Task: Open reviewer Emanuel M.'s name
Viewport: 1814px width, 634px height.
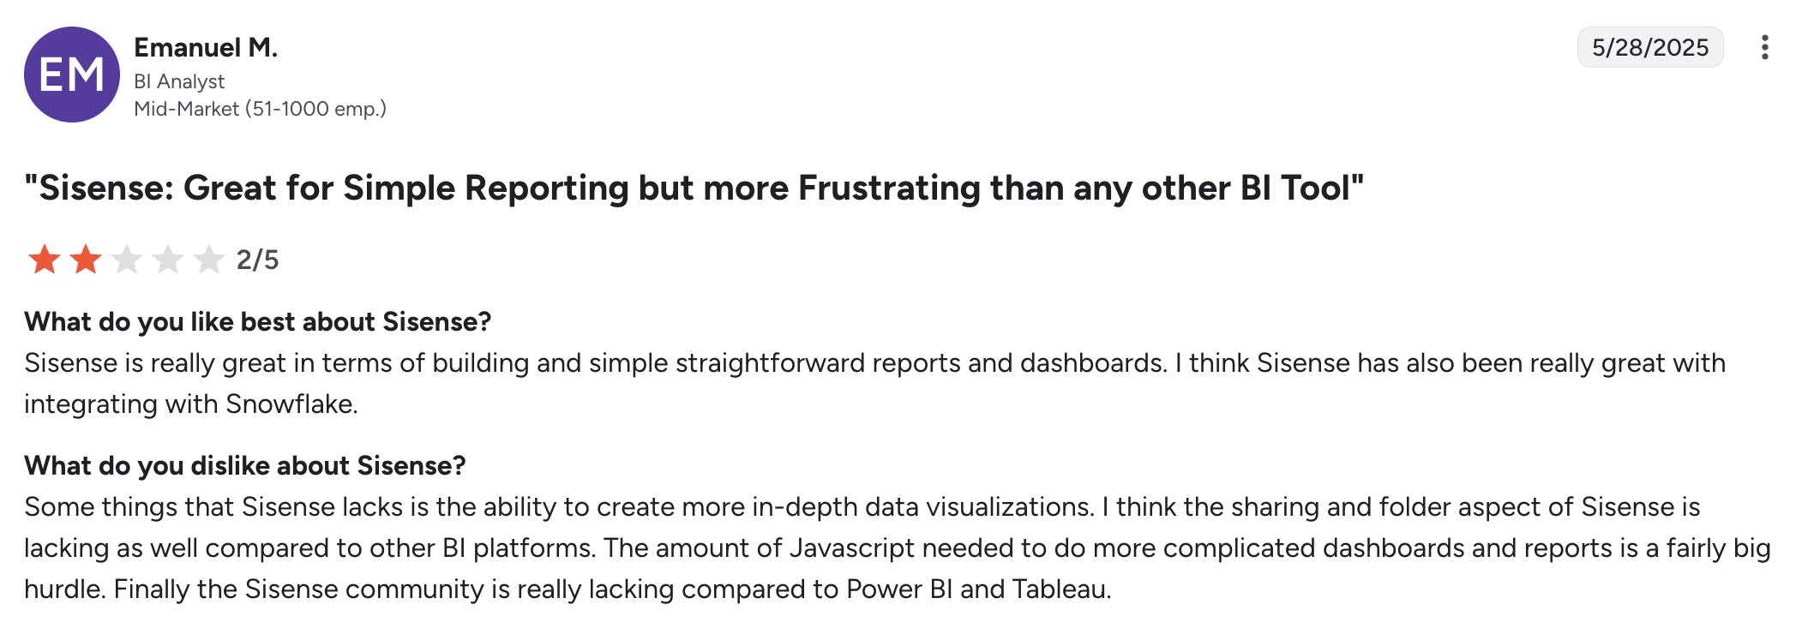Action: (x=206, y=47)
